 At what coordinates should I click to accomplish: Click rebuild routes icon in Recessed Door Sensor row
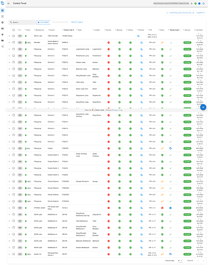171,254
